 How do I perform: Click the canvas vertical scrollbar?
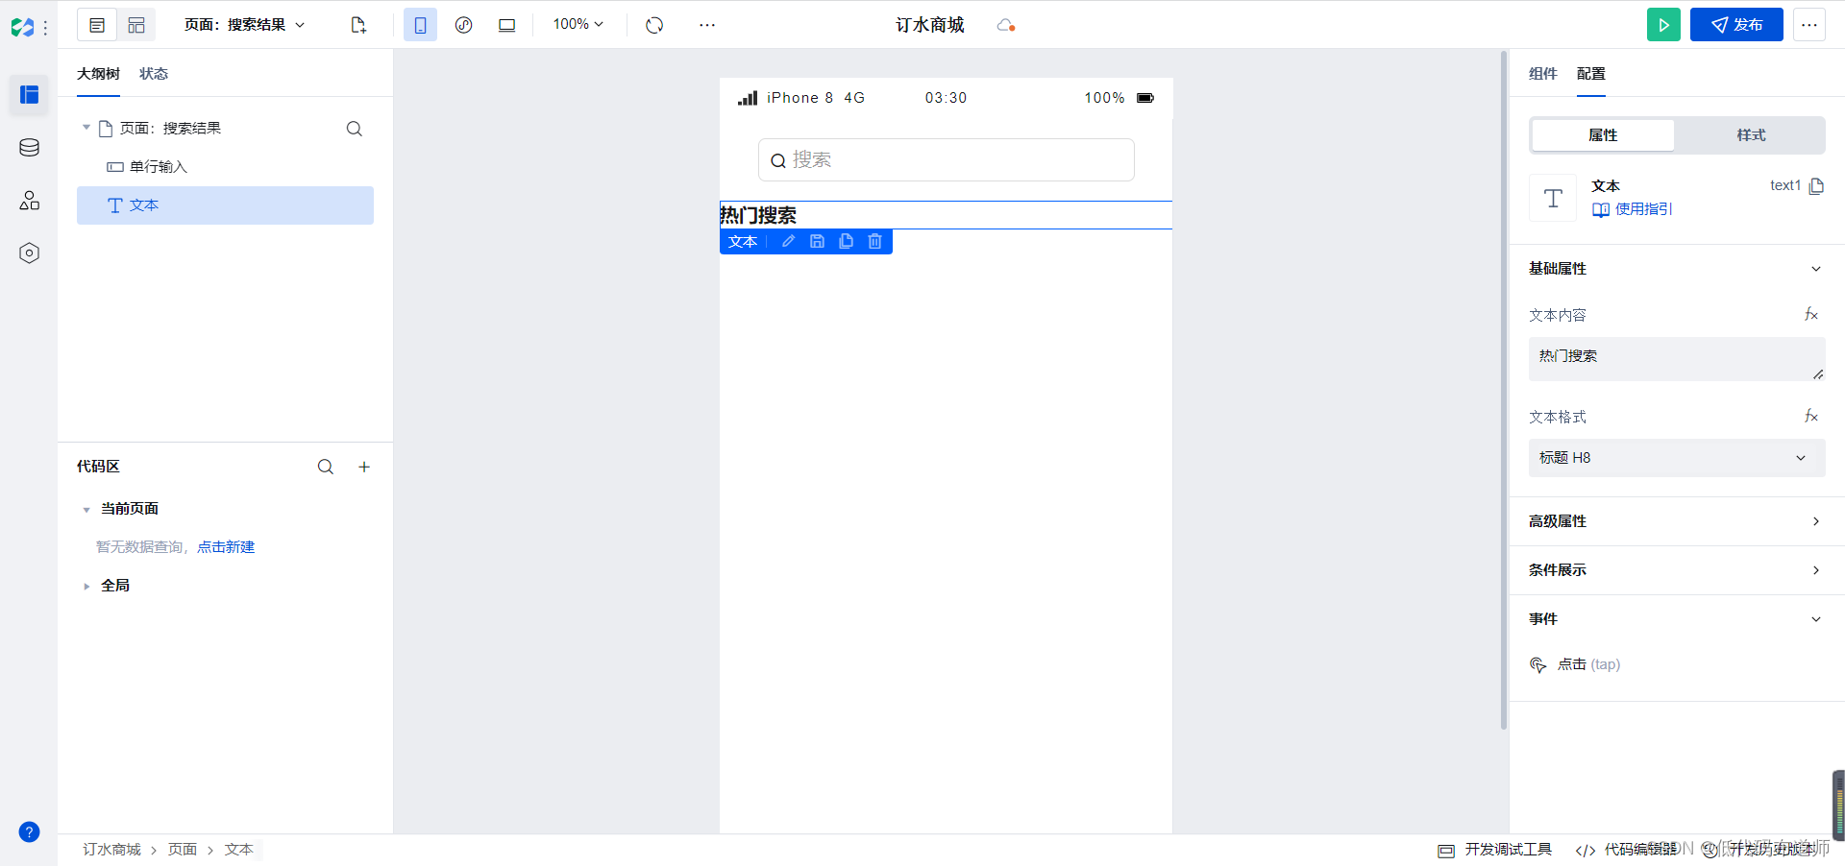[x=1504, y=390]
